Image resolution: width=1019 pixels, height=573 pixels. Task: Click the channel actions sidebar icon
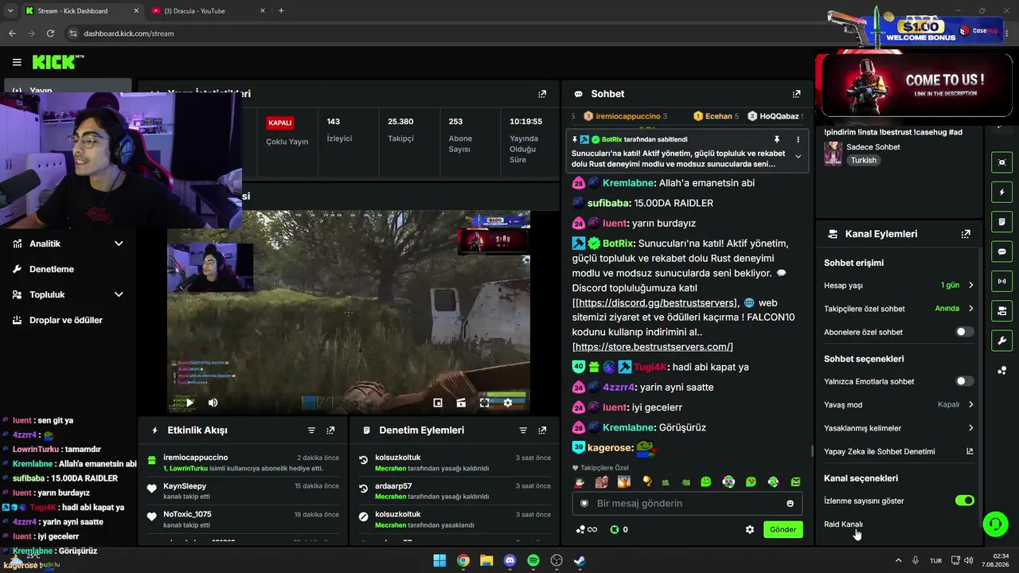point(1001,310)
